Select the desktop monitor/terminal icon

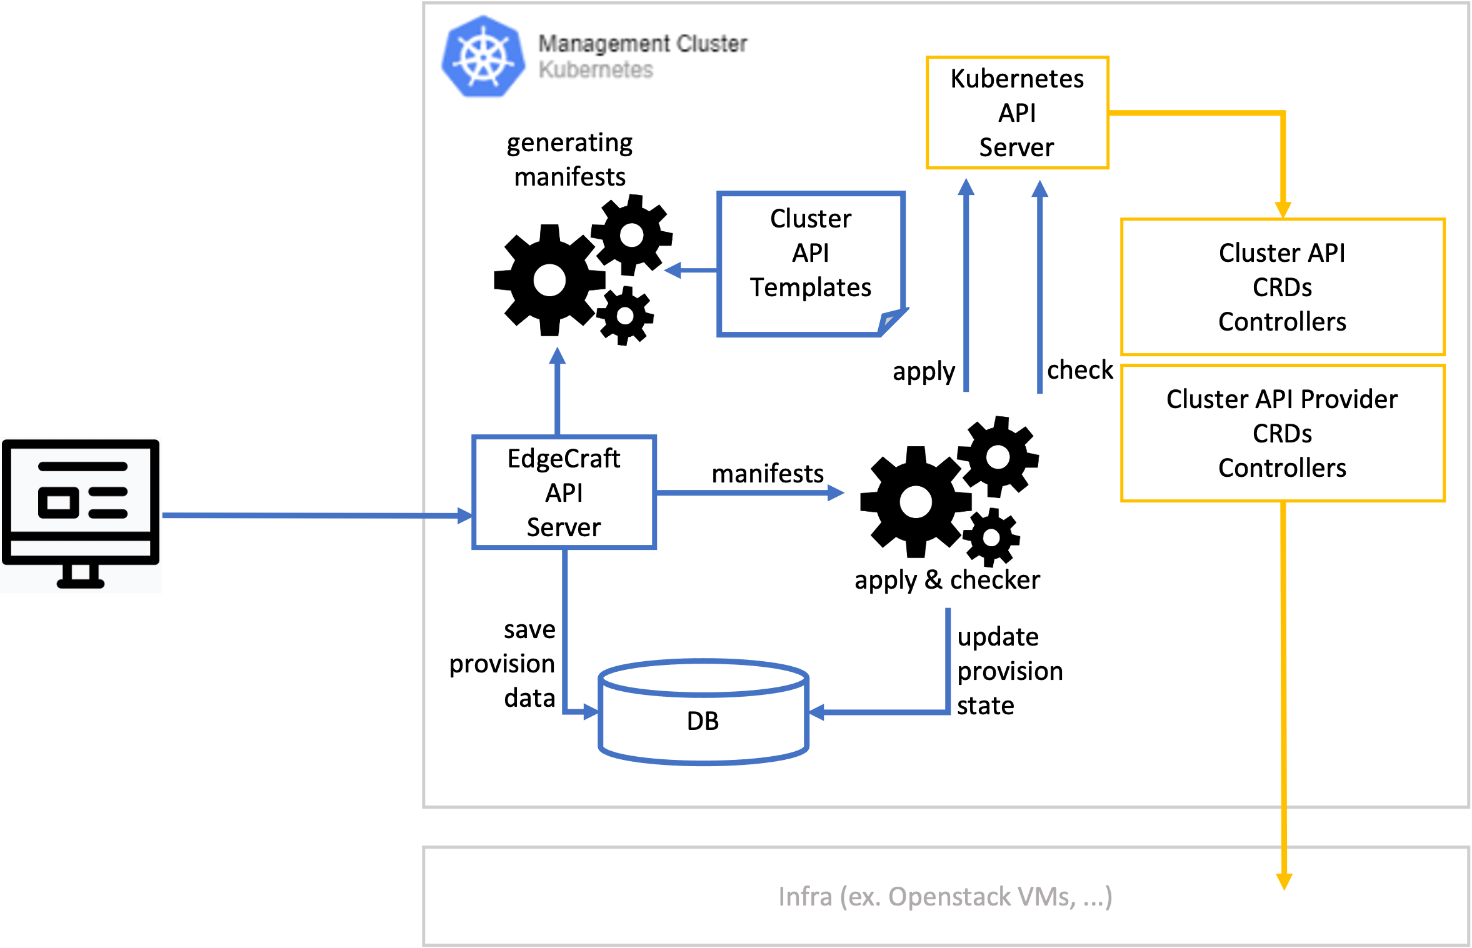(81, 504)
